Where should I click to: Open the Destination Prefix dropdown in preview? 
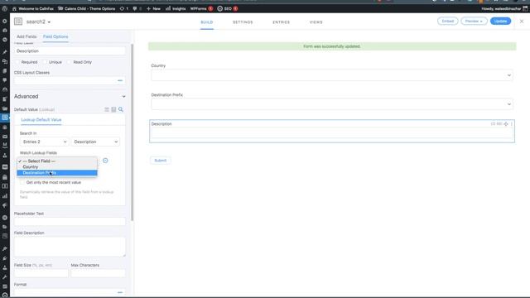click(x=332, y=104)
